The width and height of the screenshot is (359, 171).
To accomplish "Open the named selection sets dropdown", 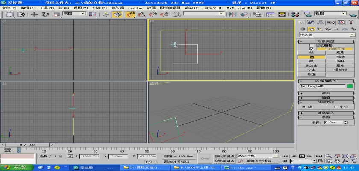I will tap(203, 14).
